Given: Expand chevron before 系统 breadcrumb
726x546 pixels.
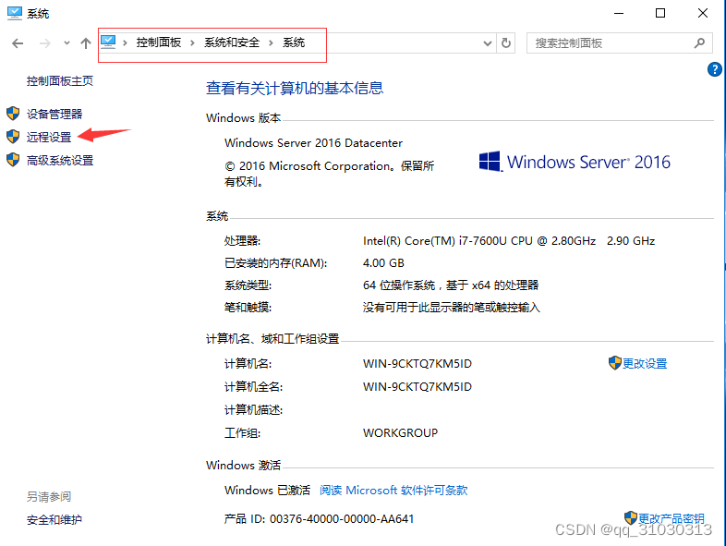Looking at the screenshot, I should coord(271,43).
